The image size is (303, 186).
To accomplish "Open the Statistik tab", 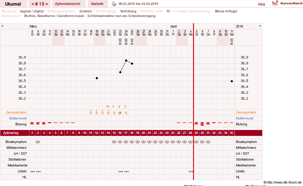I will [x=97, y=4].
